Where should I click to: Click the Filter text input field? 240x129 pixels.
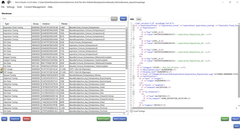click(x=55, y=18)
